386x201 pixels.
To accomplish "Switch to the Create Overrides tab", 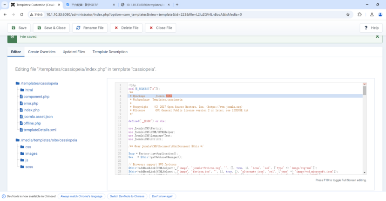I will click(41, 52).
